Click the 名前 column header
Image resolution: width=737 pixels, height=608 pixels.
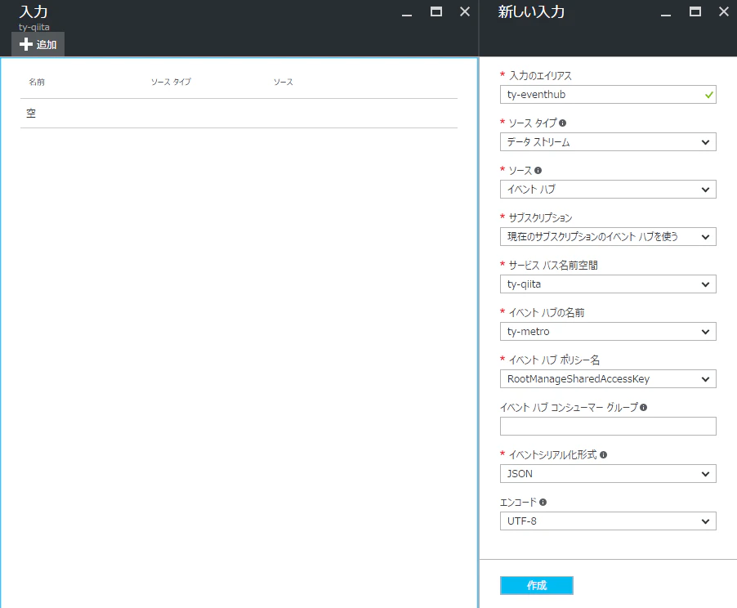(37, 82)
